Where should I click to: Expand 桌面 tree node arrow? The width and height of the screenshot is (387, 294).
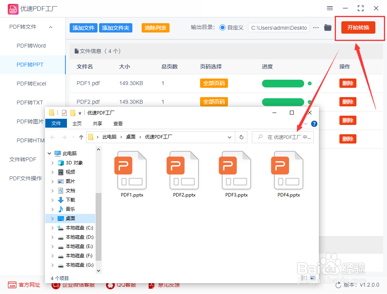click(x=52, y=219)
